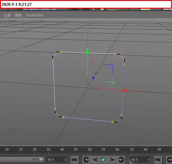
Task: Open the 面板 viewport menu
Action: click(x=18, y=15)
